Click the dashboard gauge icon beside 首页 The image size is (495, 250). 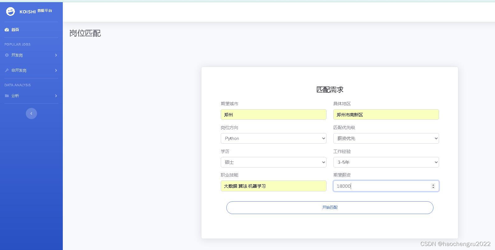click(7, 30)
